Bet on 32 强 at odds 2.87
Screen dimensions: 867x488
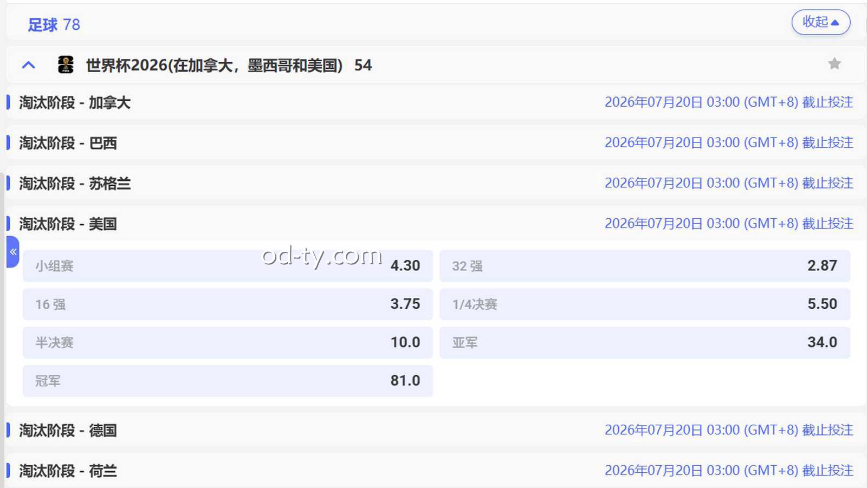click(645, 265)
